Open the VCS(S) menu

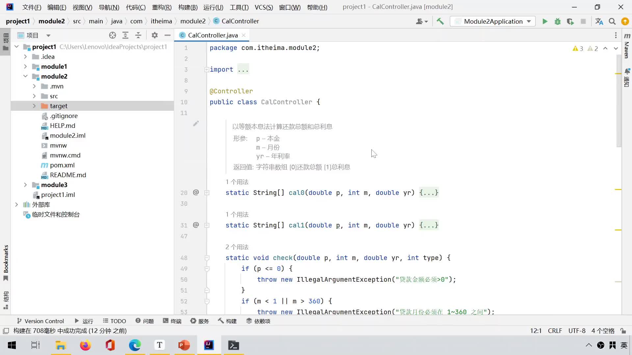point(264,7)
